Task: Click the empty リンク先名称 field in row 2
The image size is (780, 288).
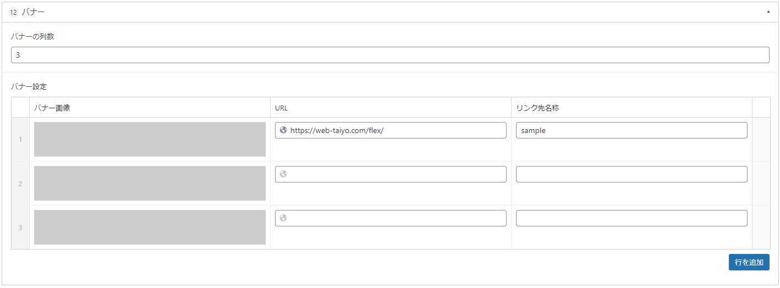Action: (631, 174)
